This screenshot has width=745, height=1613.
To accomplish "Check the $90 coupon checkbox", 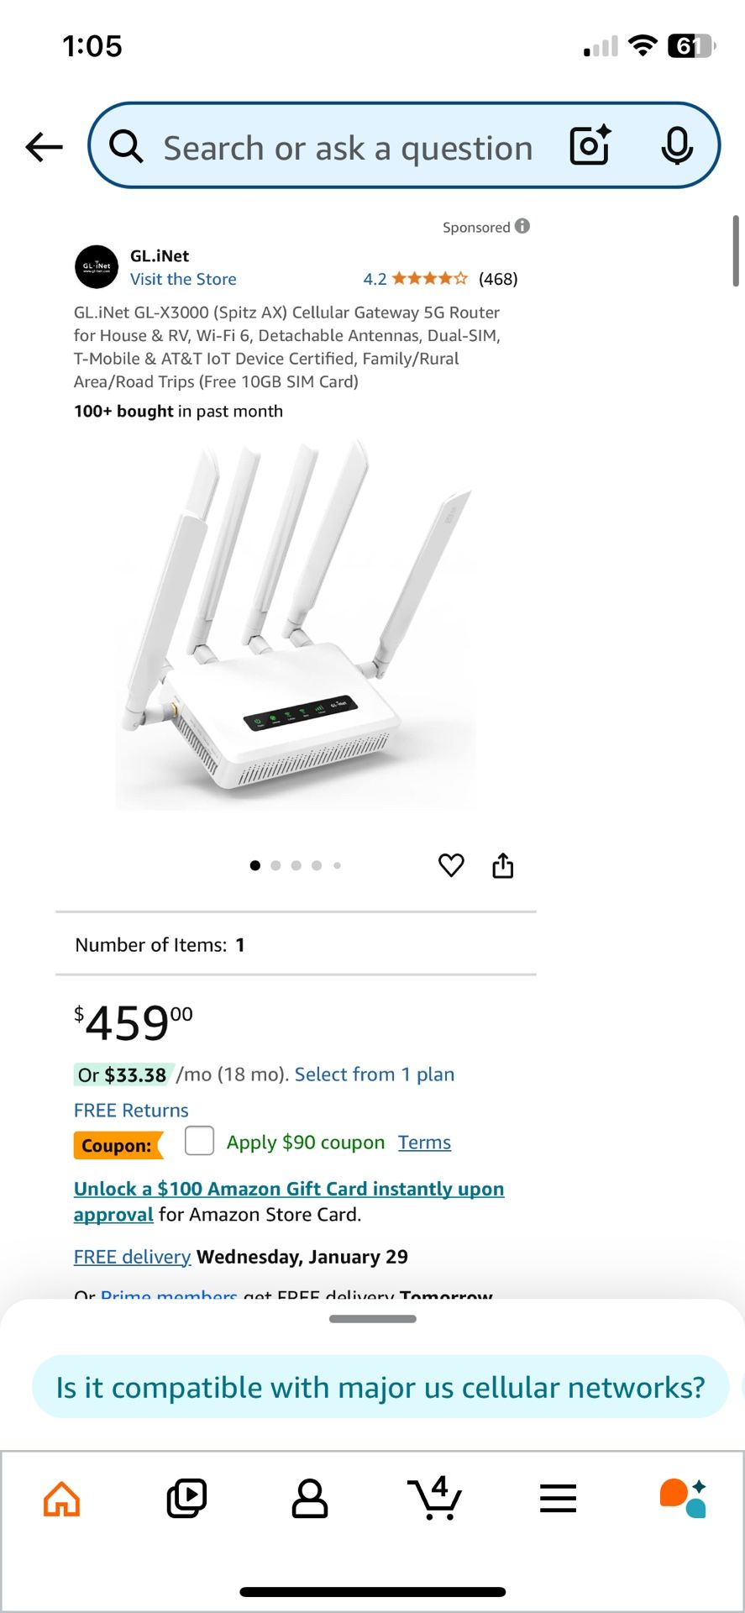I will click(x=199, y=1141).
